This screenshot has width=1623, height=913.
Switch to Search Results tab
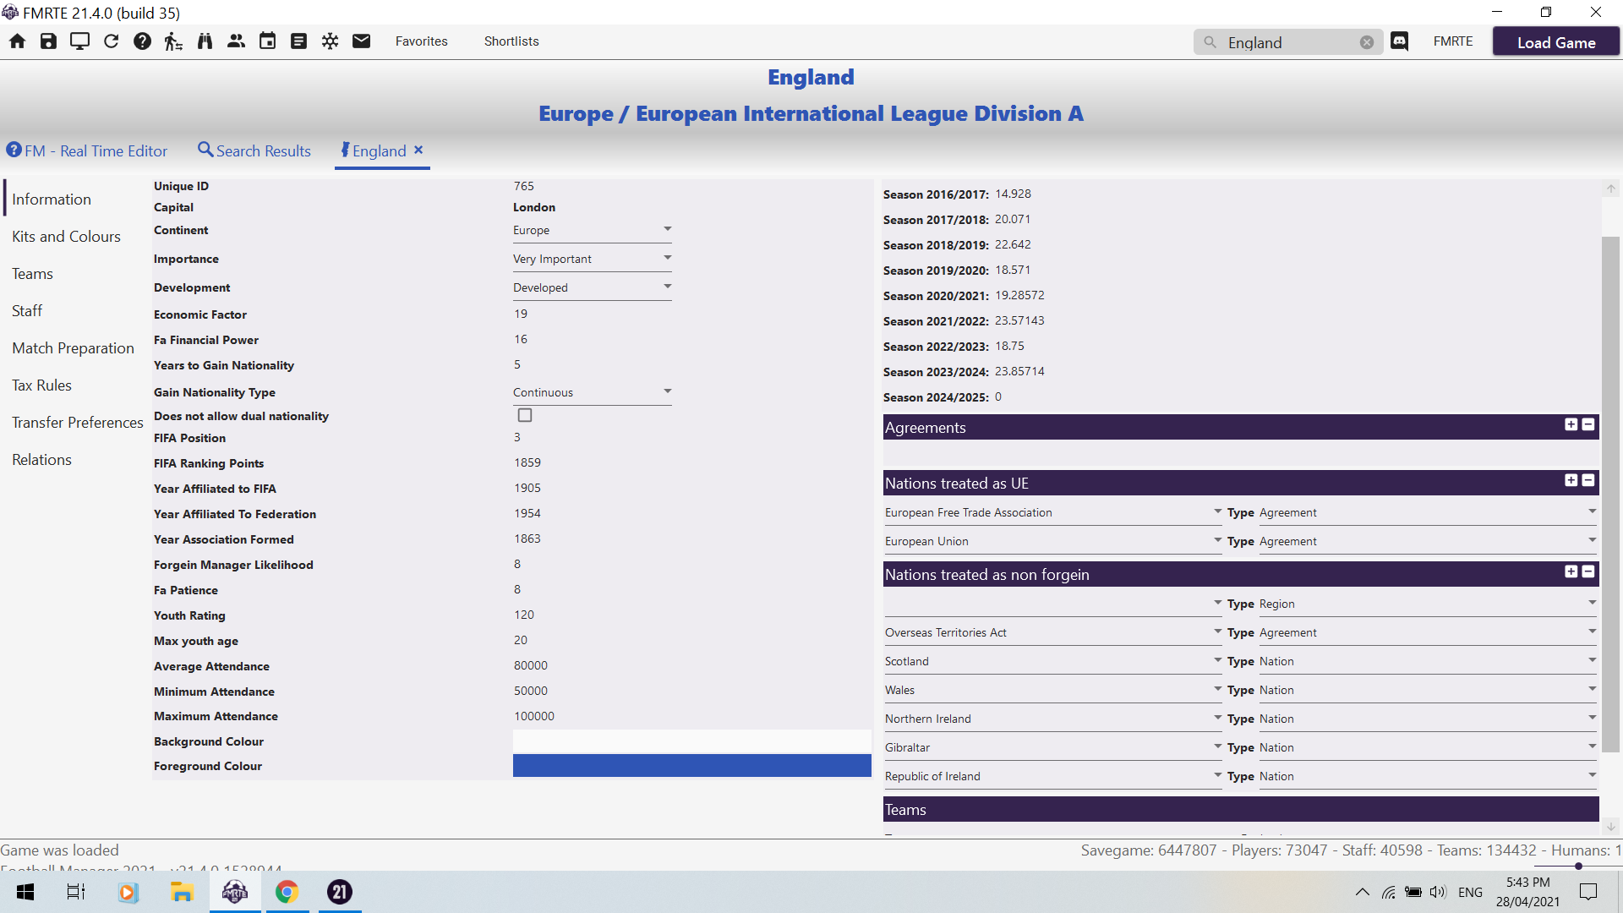254,150
